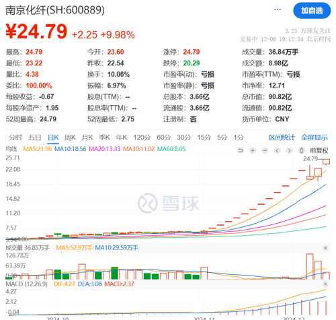
Task: Open the 前复权 price adjustment dropdown
Action: click(x=319, y=150)
